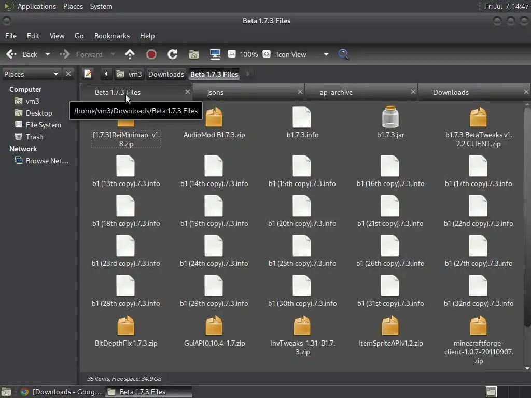Screen dimensions: 531x398
Task: Open the Back history dropdown arrow
Action: [48, 54]
